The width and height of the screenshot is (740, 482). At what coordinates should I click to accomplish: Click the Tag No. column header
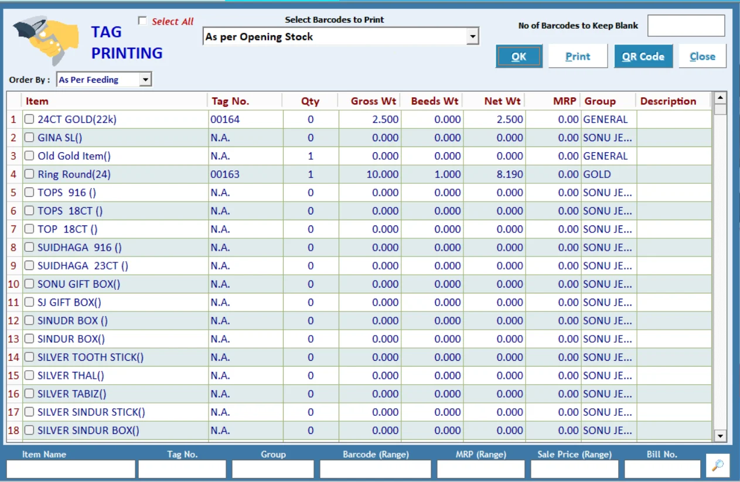pos(245,101)
